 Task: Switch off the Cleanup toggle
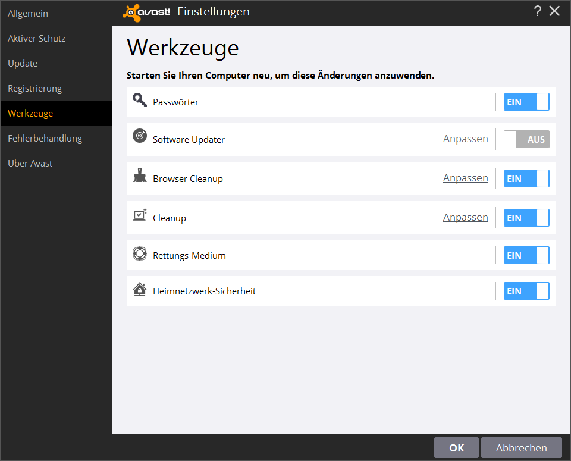click(x=526, y=218)
